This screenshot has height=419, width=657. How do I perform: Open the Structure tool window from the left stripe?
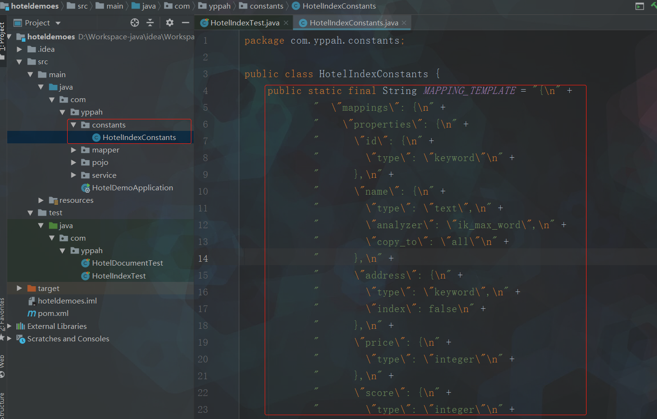3,405
